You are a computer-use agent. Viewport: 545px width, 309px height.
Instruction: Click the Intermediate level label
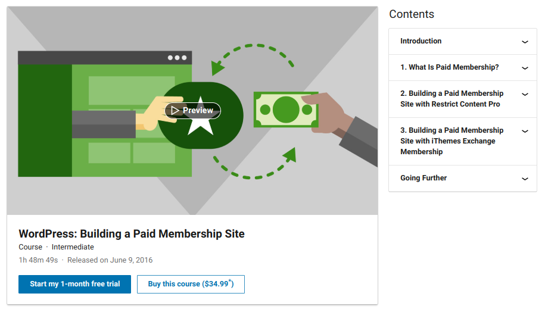[x=73, y=247]
